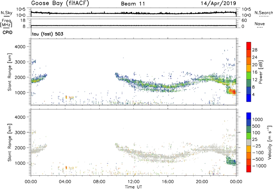This screenshot has width=273, height=189.
Task: Click the '-500' label on Velocity colorbar
Action: coord(258,159)
